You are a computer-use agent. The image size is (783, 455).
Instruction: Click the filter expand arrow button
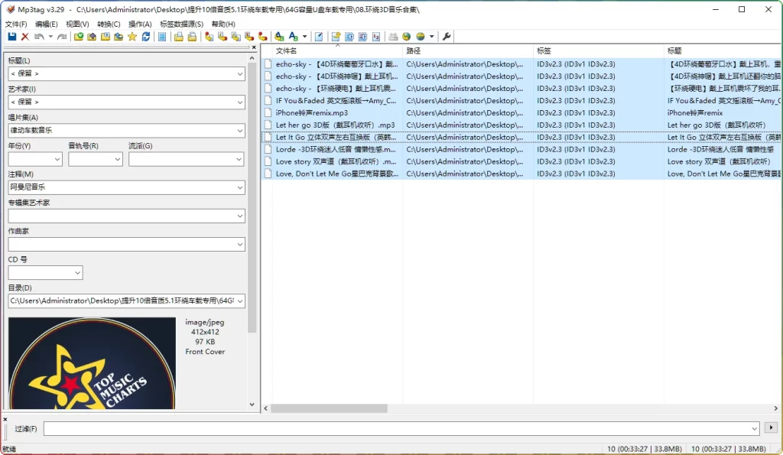(x=770, y=428)
